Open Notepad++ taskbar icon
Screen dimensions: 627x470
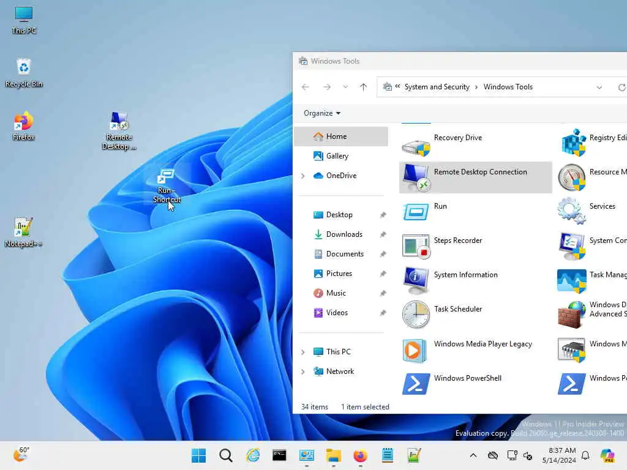point(414,455)
